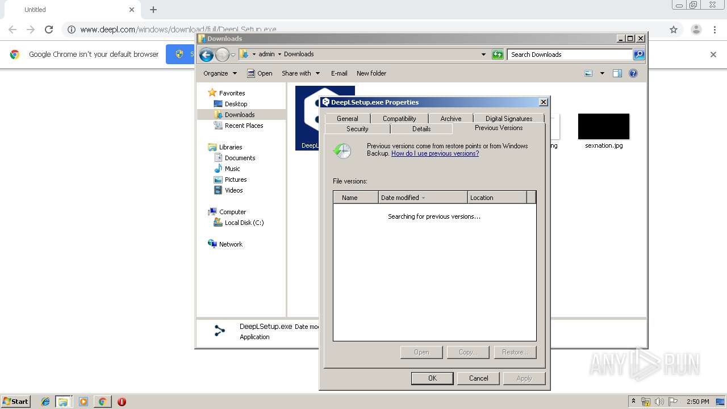The height and width of the screenshot is (409, 727).
Task: Open Music library
Action: [x=232, y=169]
